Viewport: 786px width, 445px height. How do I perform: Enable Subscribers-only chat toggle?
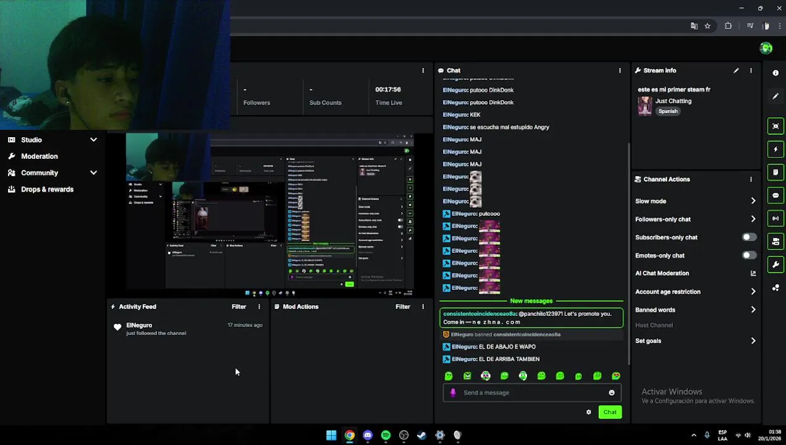coord(749,237)
